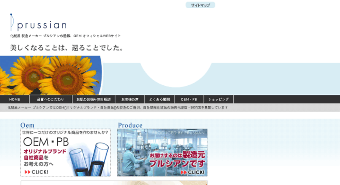
Task: Click the tagline 美しくなることは、還ることでした。
Action: click(x=67, y=48)
